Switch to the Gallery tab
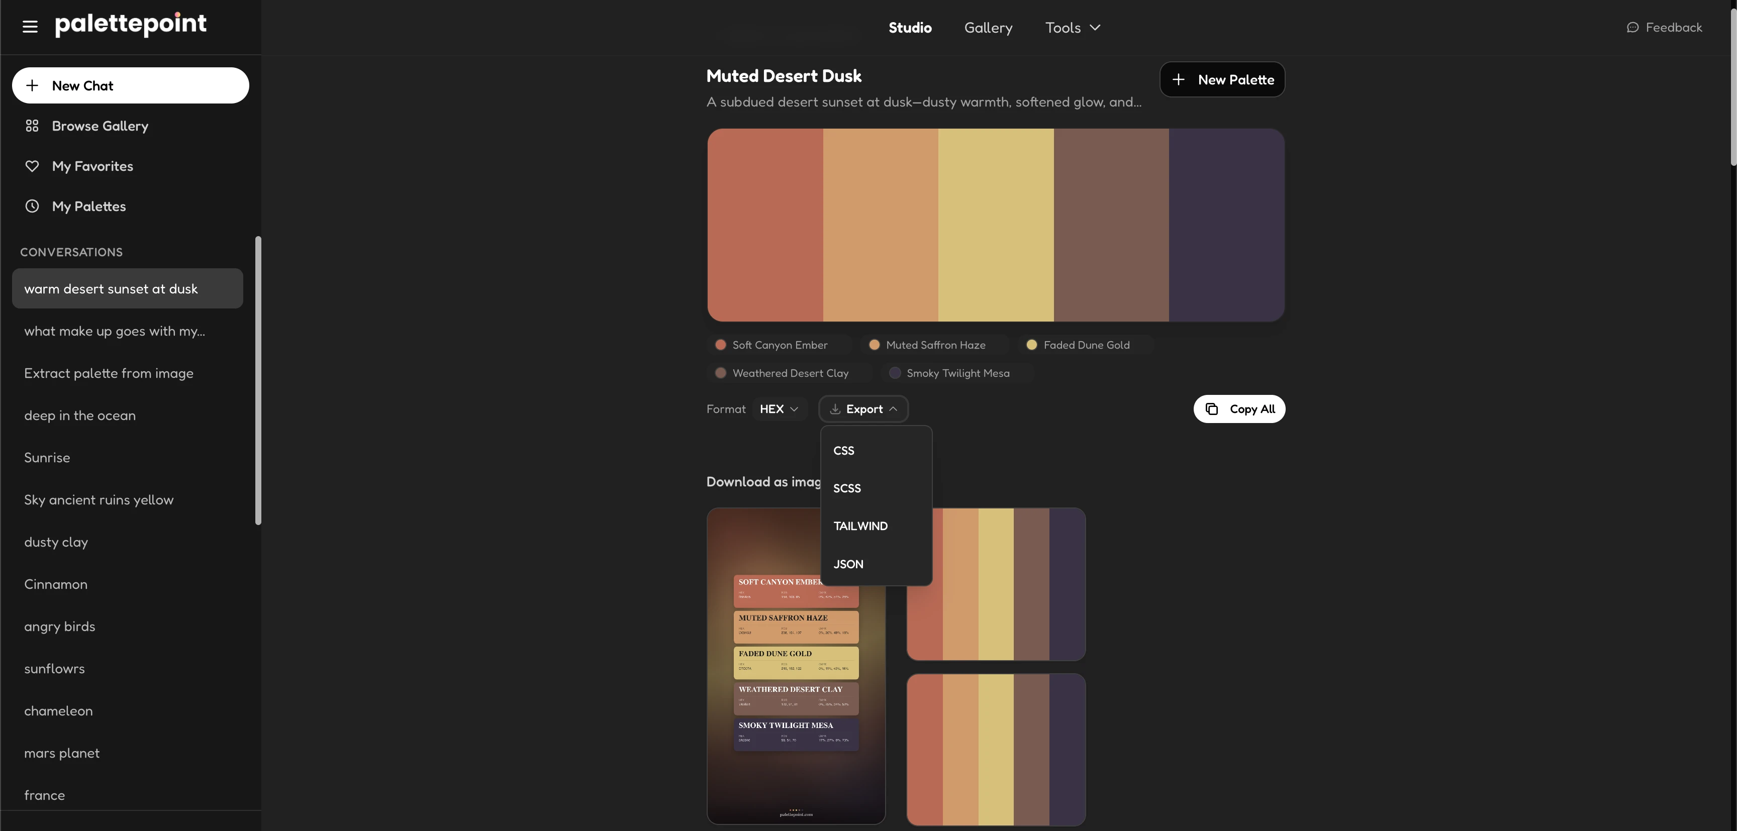Viewport: 1737px width, 831px height. point(988,28)
